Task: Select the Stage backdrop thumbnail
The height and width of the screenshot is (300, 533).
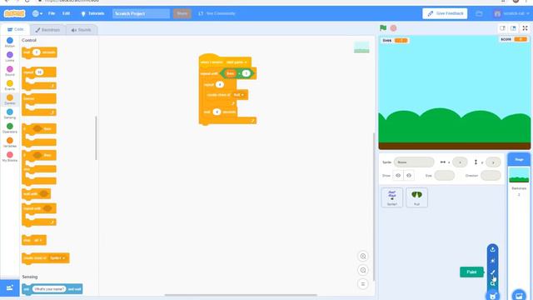Action: click(x=519, y=175)
